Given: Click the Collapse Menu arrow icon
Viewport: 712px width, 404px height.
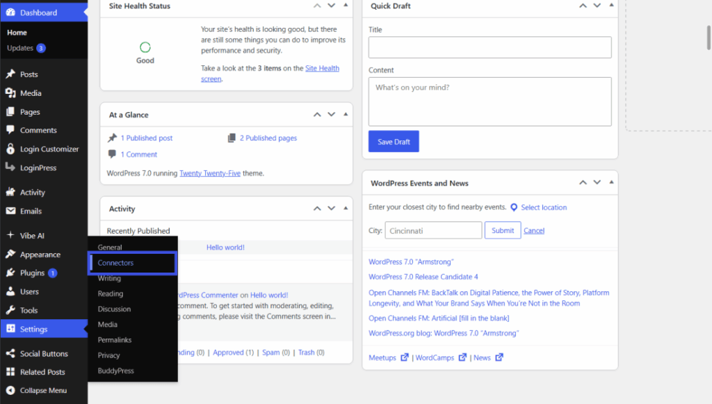Looking at the screenshot, I should tap(10, 390).
